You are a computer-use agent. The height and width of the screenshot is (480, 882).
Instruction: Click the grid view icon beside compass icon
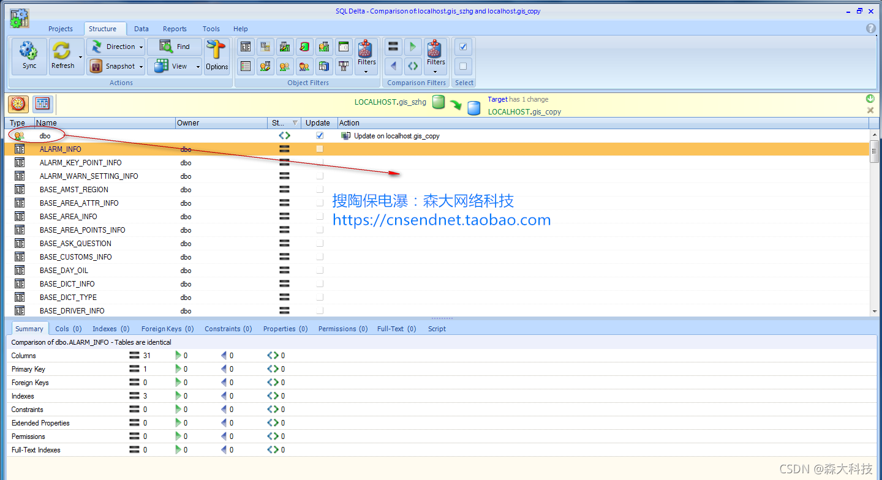pos(42,104)
